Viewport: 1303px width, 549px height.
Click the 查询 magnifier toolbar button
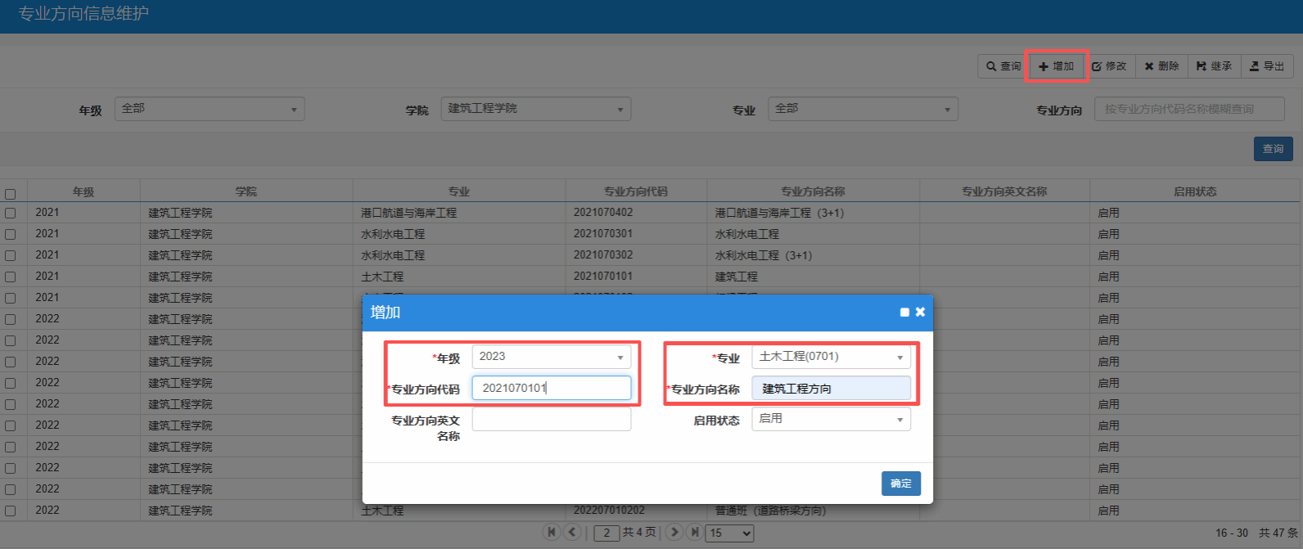click(x=1003, y=66)
